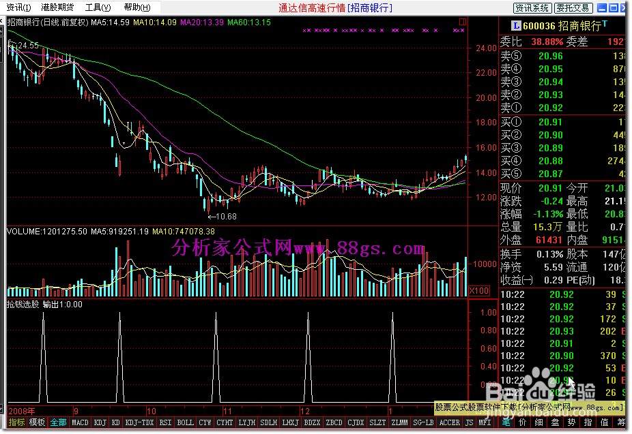Click the 买⑤ price 20.87
The width and height of the screenshot is (632, 434).
pos(551,174)
